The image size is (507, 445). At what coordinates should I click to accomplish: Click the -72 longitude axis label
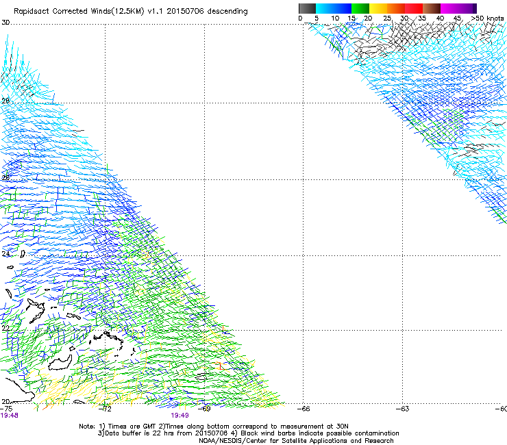105,409
